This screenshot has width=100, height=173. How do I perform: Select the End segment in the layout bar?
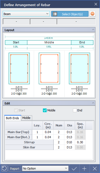coord(82,43)
